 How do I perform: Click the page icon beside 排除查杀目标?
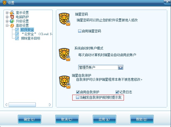point(17,38)
